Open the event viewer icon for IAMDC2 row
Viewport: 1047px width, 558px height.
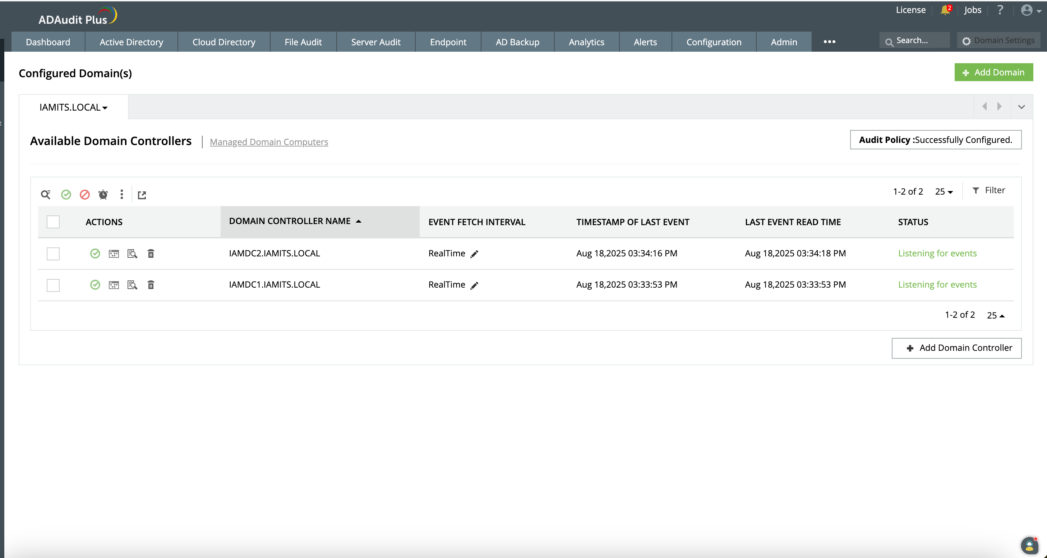(x=133, y=254)
